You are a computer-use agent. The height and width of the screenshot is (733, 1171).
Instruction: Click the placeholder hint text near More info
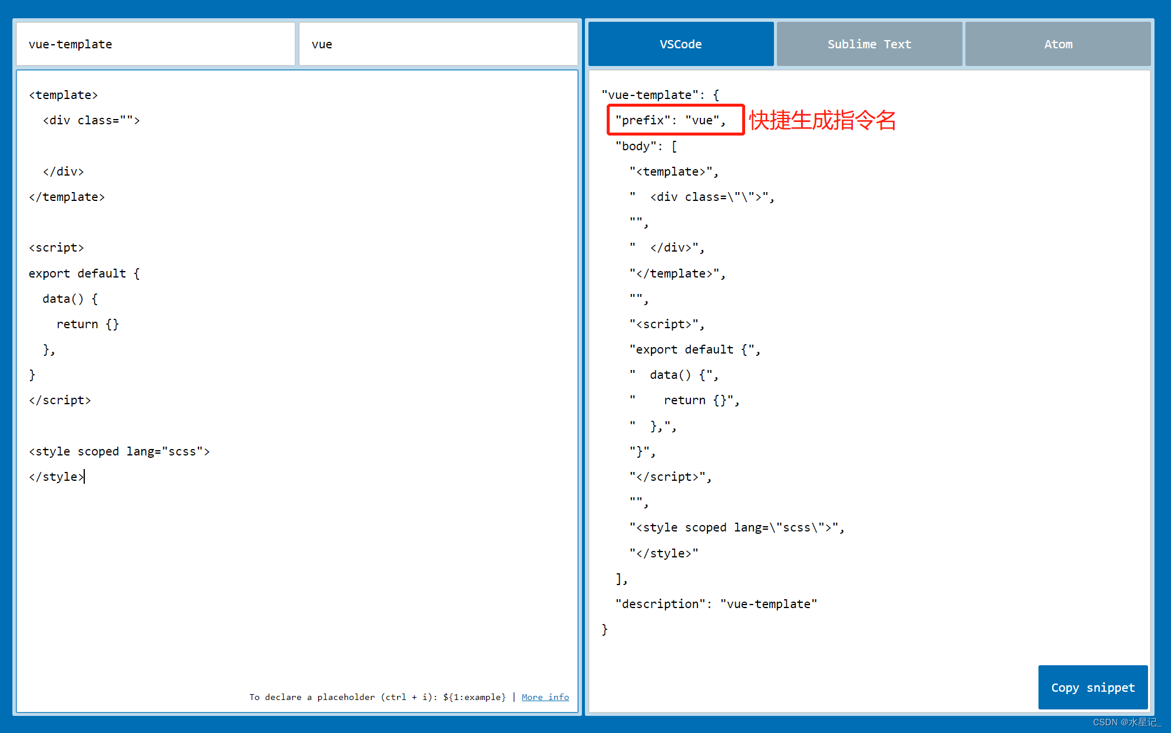(377, 697)
